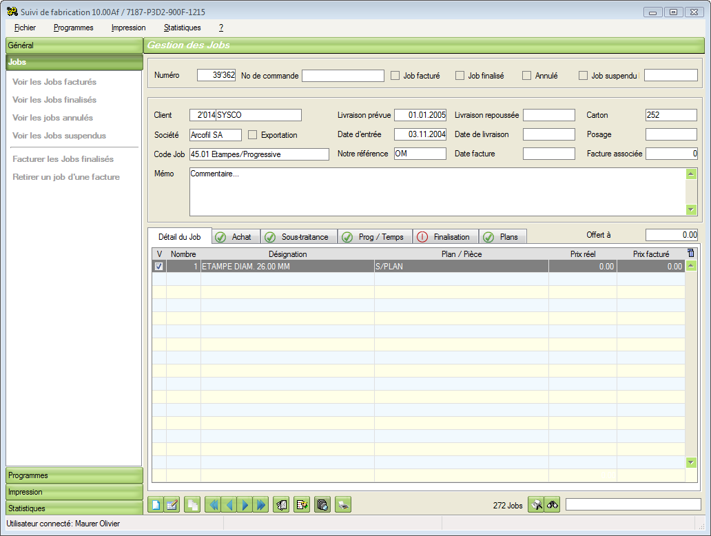
Task: Click the No de commande field
Action: [342, 76]
